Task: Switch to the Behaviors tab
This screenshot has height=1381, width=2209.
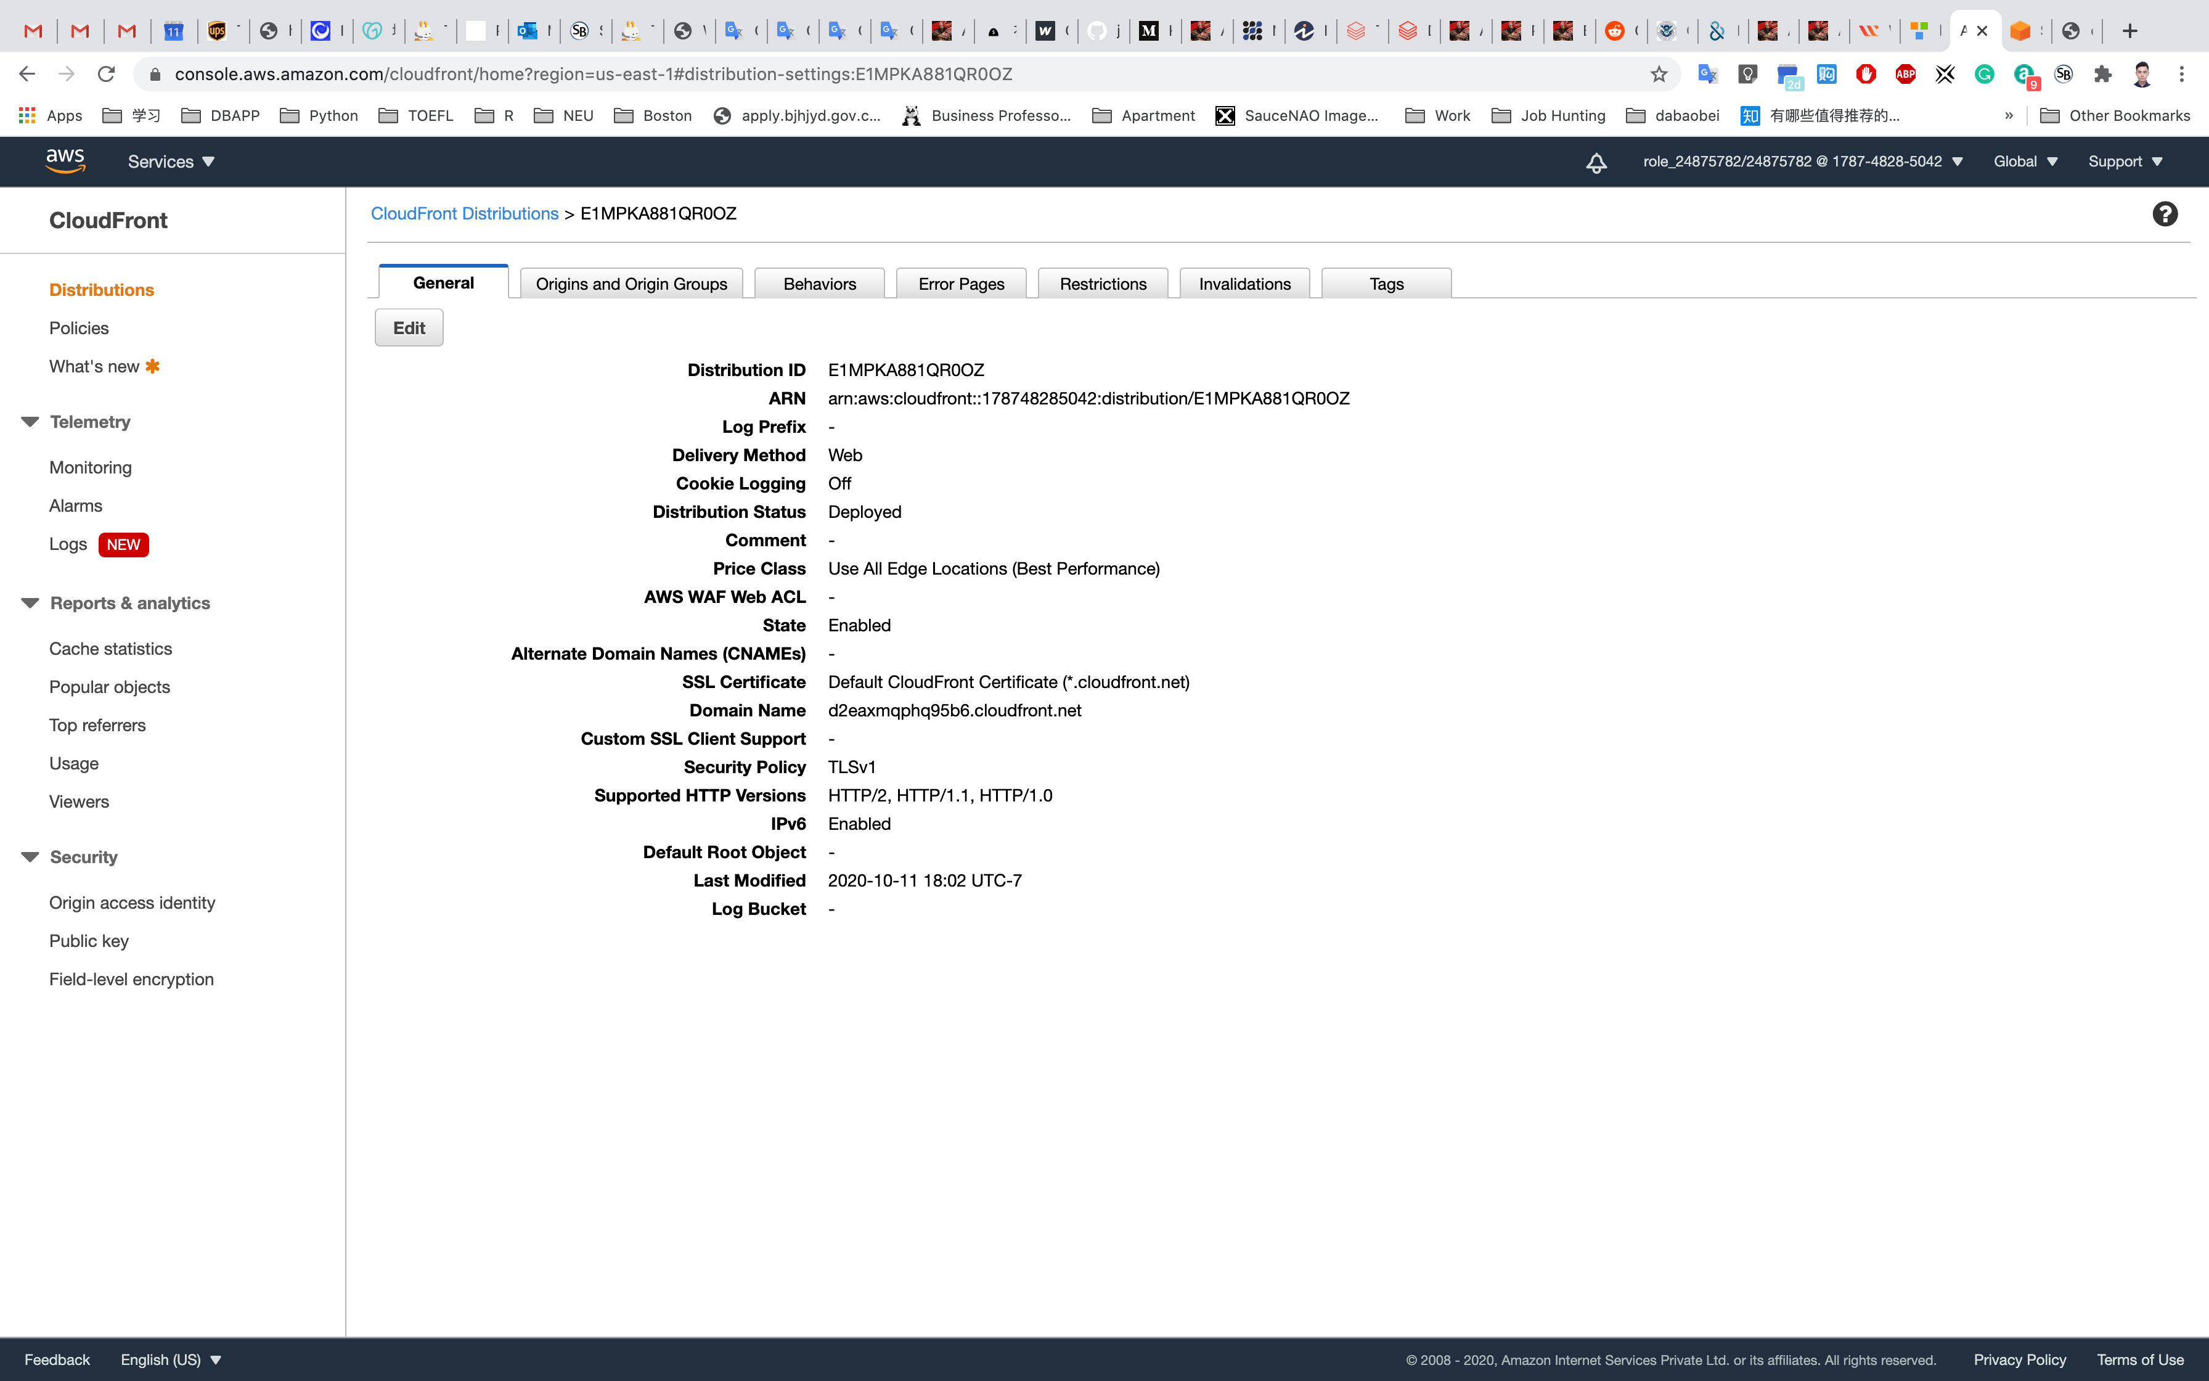Action: point(819,284)
